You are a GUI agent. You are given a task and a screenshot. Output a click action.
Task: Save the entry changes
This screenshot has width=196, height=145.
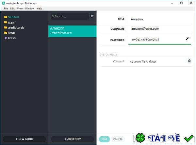coord(105,139)
